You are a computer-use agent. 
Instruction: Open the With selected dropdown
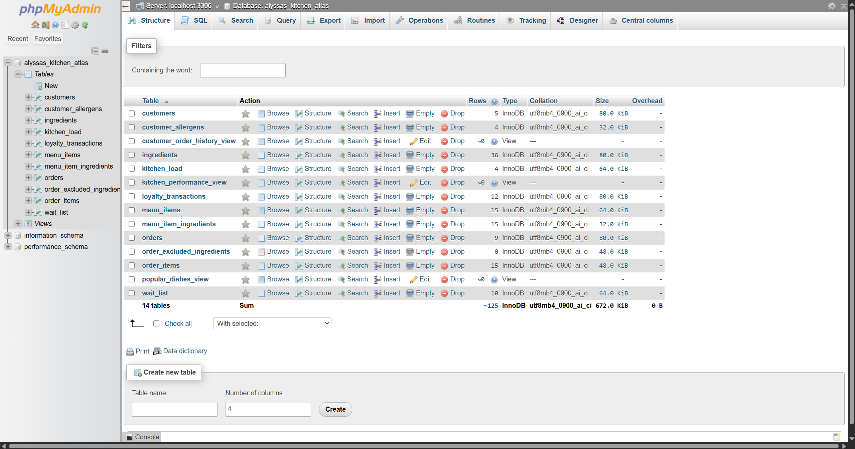click(272, 323)
